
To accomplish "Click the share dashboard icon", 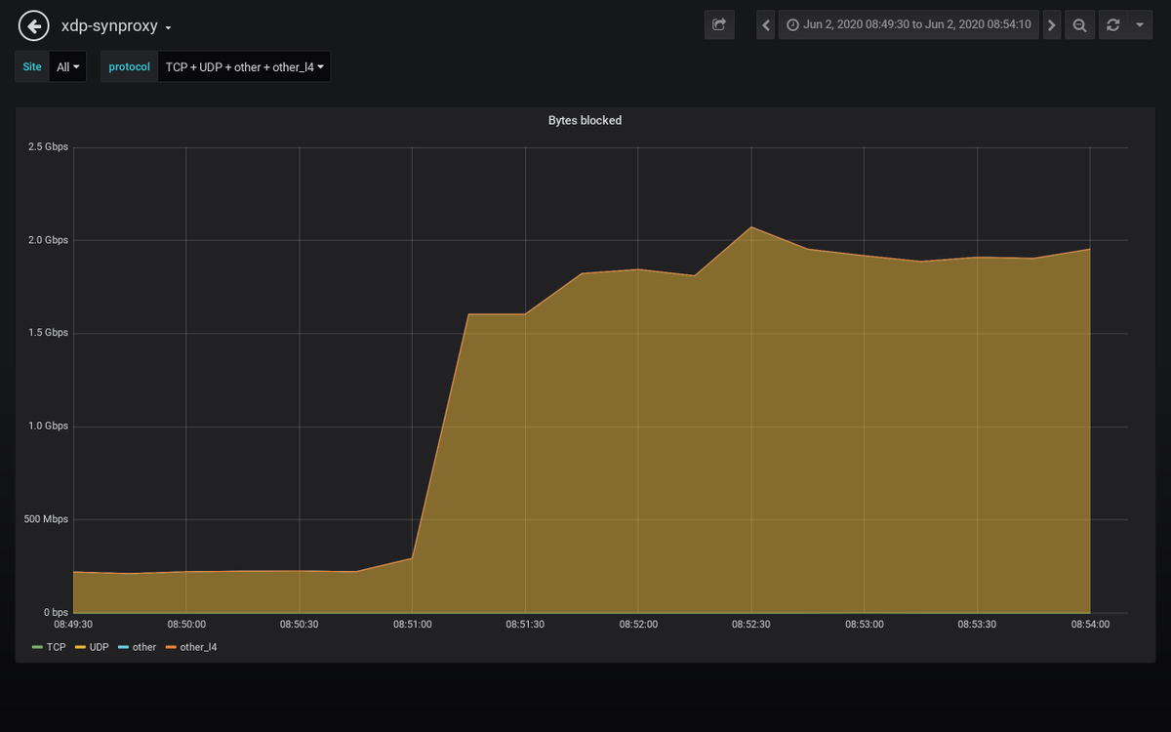I will pos(719,24).
